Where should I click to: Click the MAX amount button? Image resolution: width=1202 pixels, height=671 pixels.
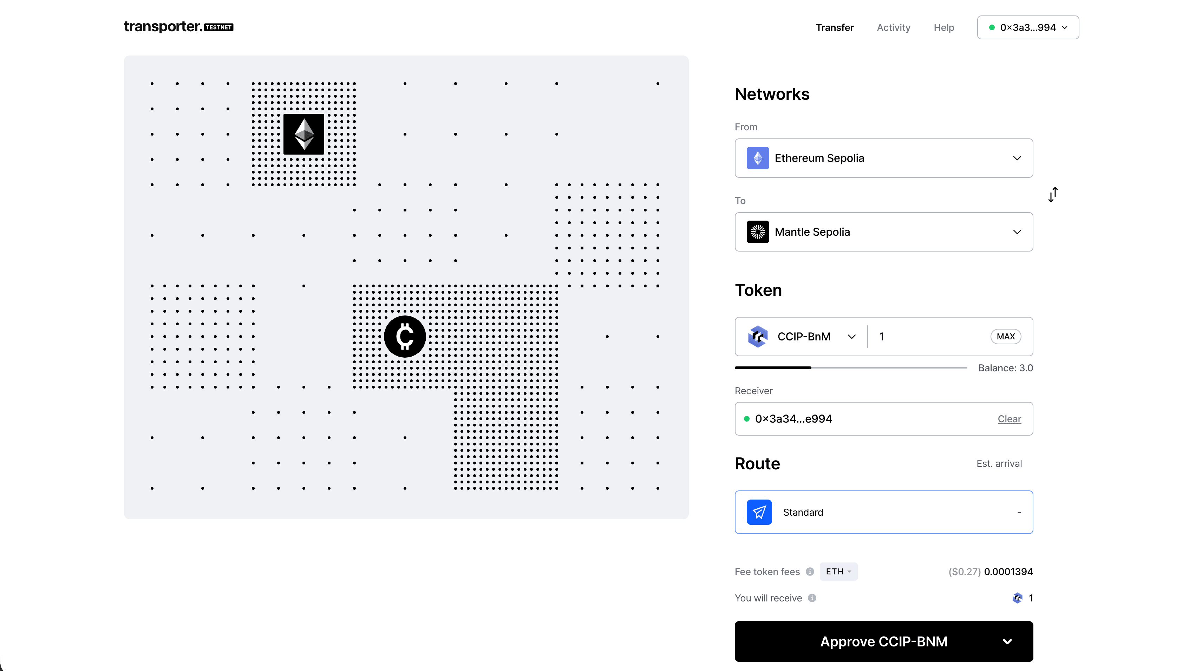click(x=1006, y=337)
